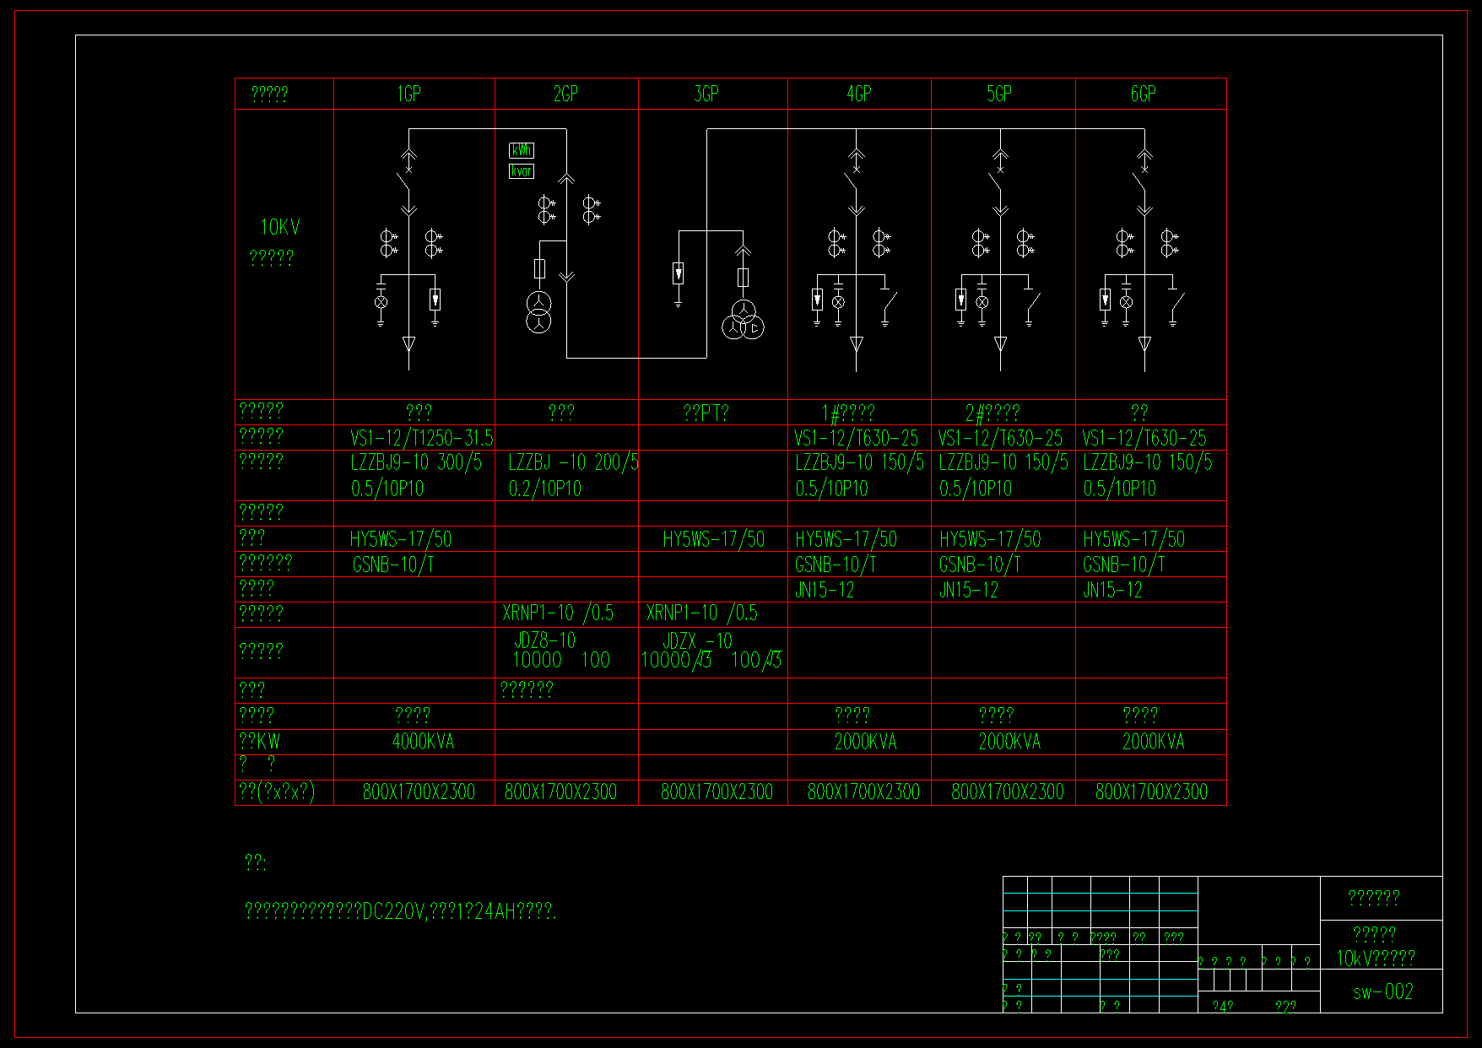Viewport: 1482px width, 1048px height.
Task: Pick the three-winding transformer symbol in 3GP
Action: (x=743, y=321)
